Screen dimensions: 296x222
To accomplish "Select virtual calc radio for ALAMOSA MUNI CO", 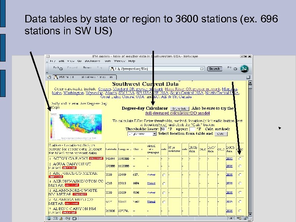I will tap(164, 202).
